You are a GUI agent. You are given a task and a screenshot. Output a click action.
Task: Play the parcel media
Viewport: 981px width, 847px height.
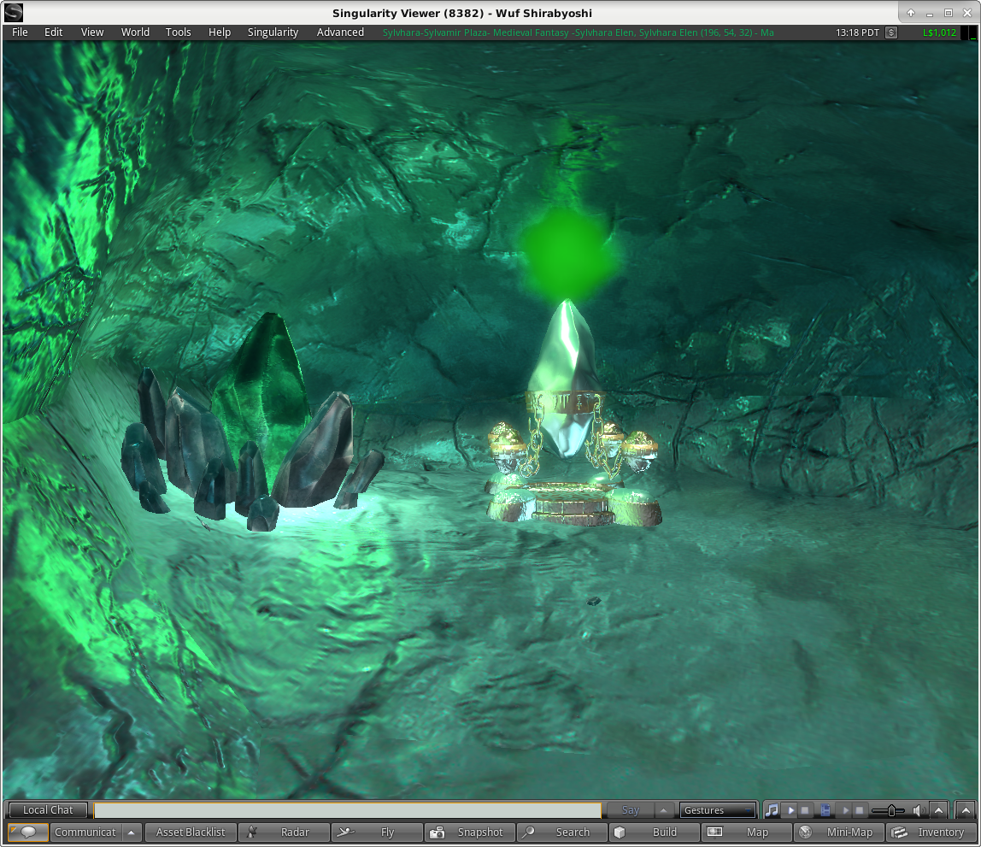pyautogui.click(x=845, y=811)
